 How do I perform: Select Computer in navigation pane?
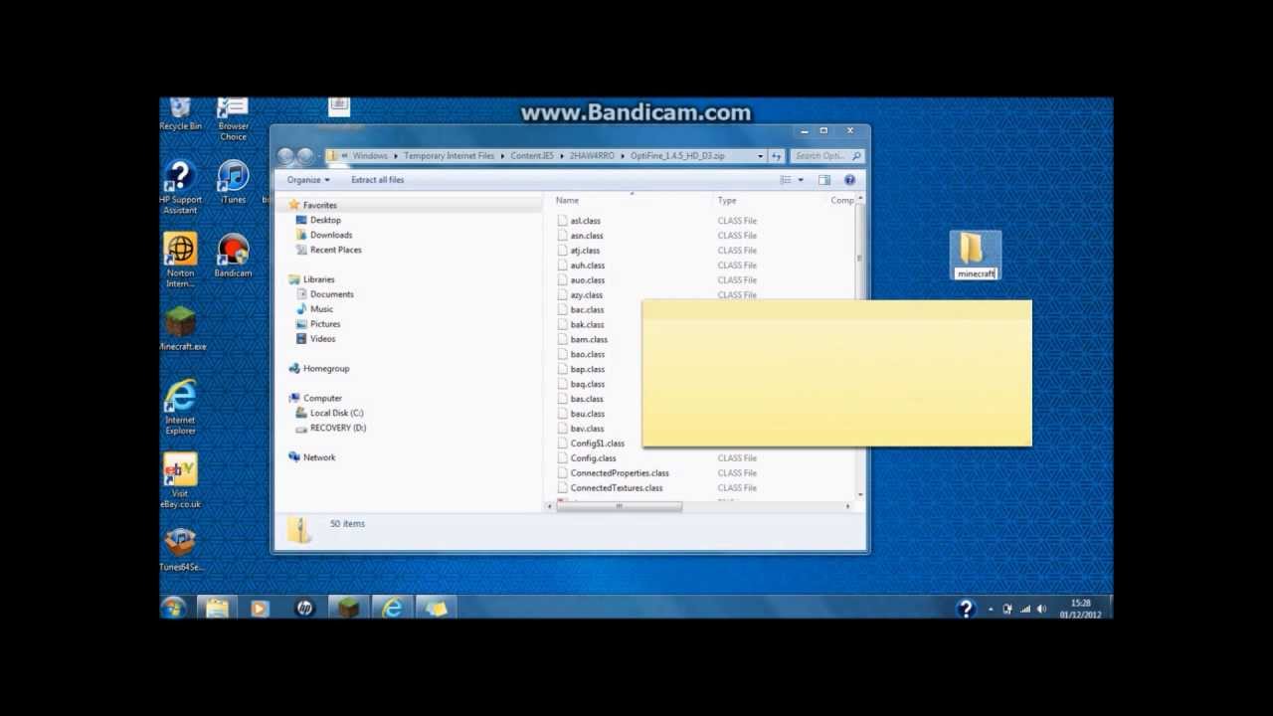(x=321, y=399)
